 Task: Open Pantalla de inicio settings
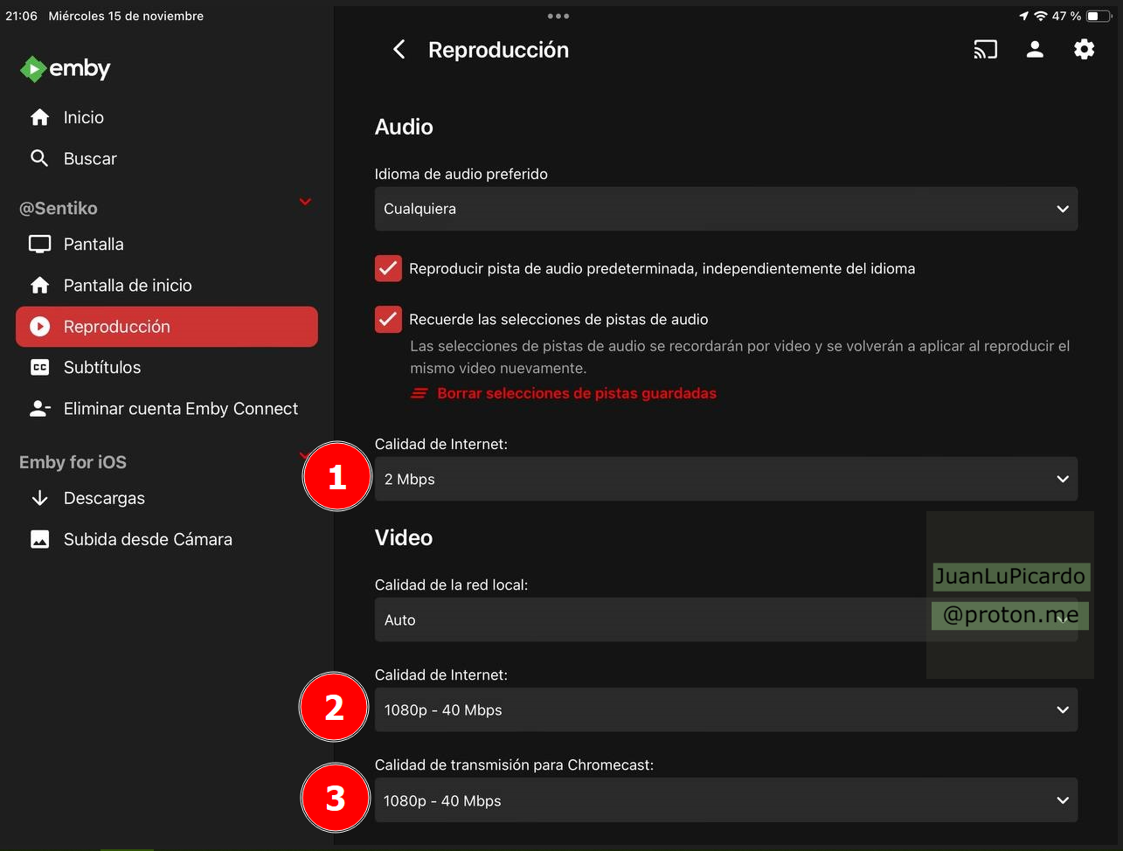[x=128, y=286]
